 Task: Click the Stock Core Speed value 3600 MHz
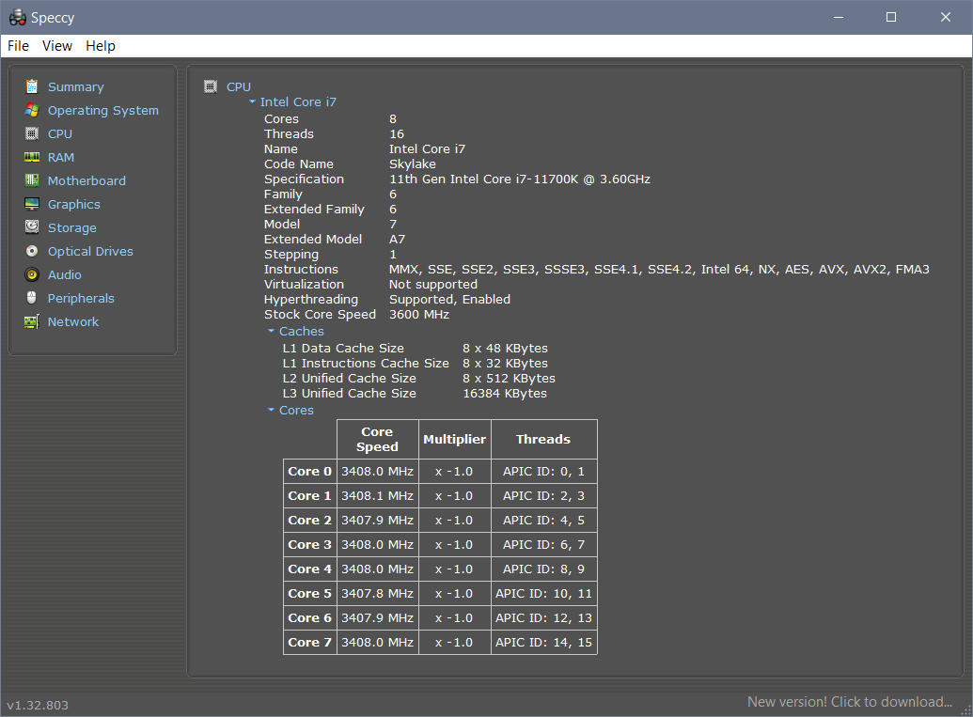(x=419, y=315)
